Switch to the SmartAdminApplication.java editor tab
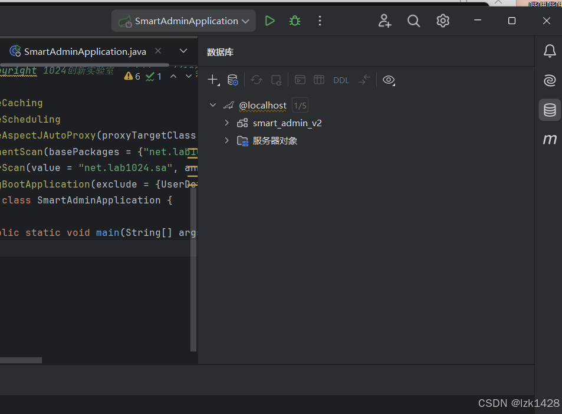The height and width of the screenshot is (414, 562). pos(85,51)
